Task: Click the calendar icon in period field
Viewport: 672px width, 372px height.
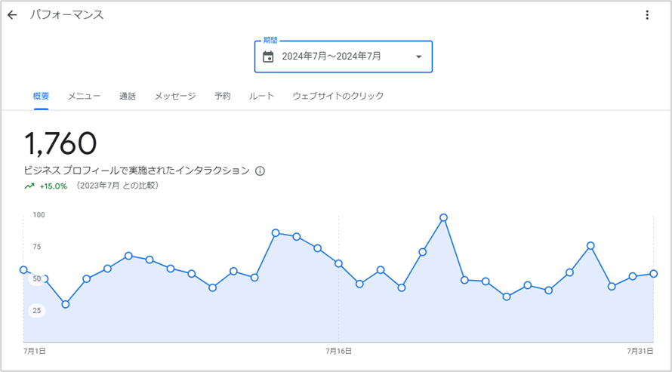Action: coord(268,57)
